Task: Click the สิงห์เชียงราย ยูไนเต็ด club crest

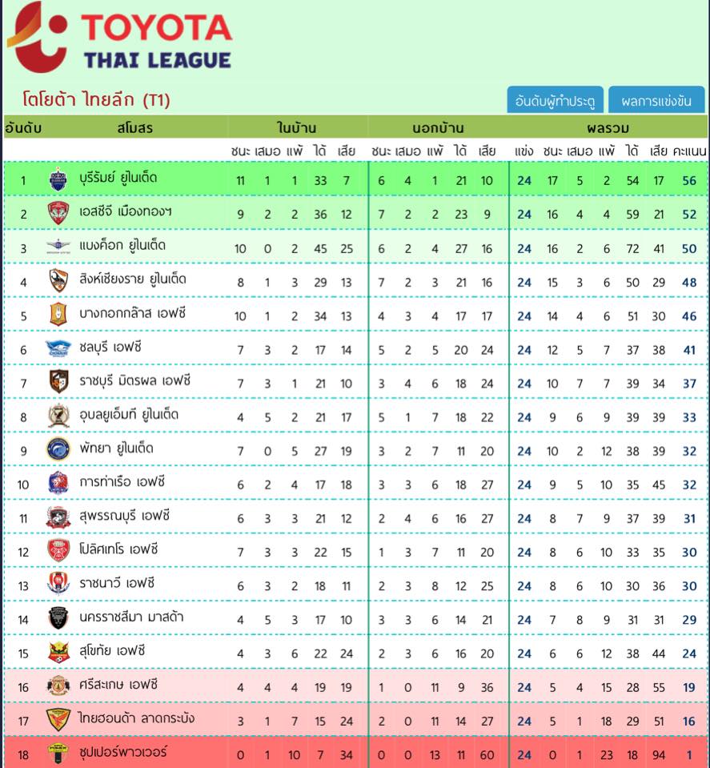Action: (x=58, y=280)
